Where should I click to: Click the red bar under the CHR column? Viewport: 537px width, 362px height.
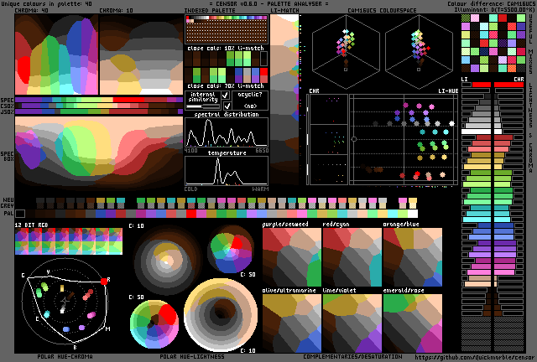point(509,85)
